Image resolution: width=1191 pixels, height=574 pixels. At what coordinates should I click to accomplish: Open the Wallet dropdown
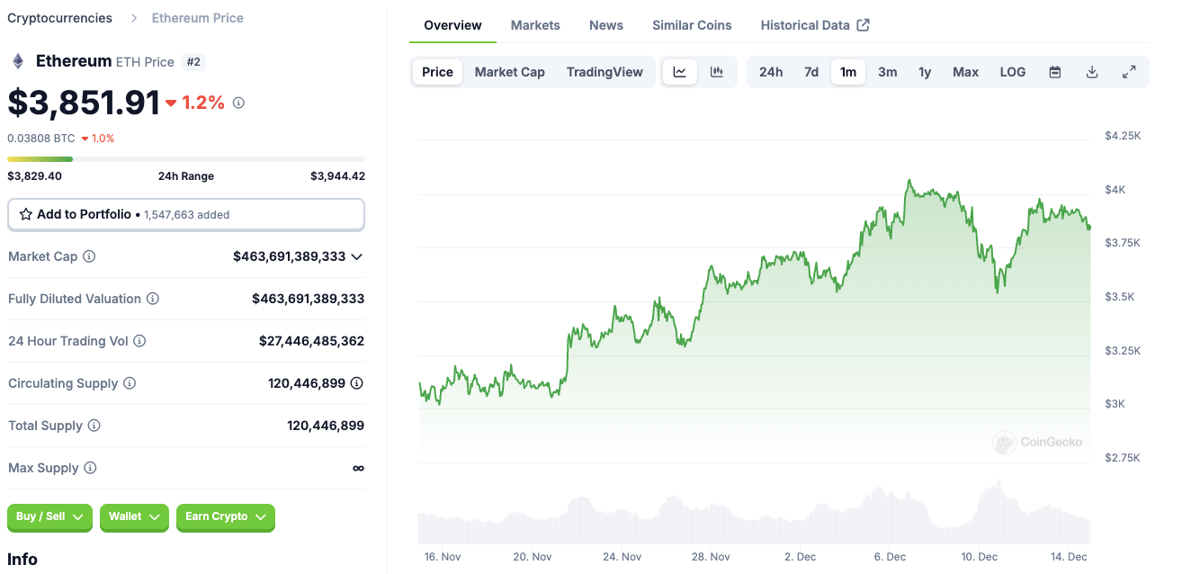134,517
